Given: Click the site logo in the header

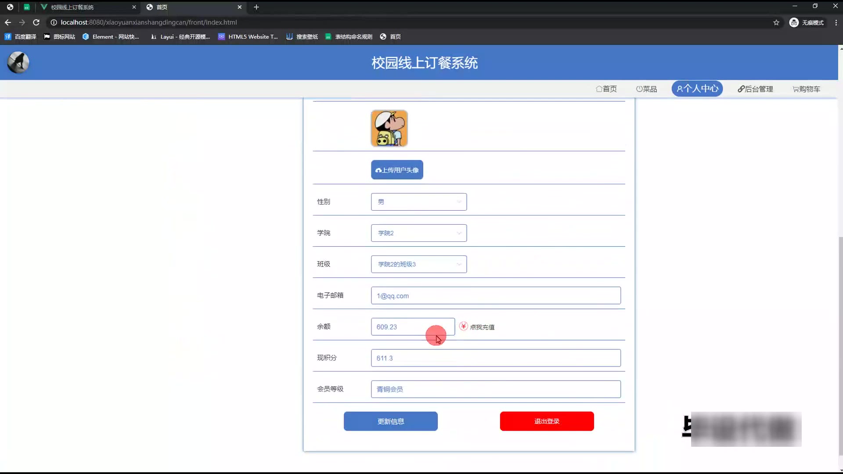Looking at the screenshot, I should pyautogui.click(x=18, y=62).
